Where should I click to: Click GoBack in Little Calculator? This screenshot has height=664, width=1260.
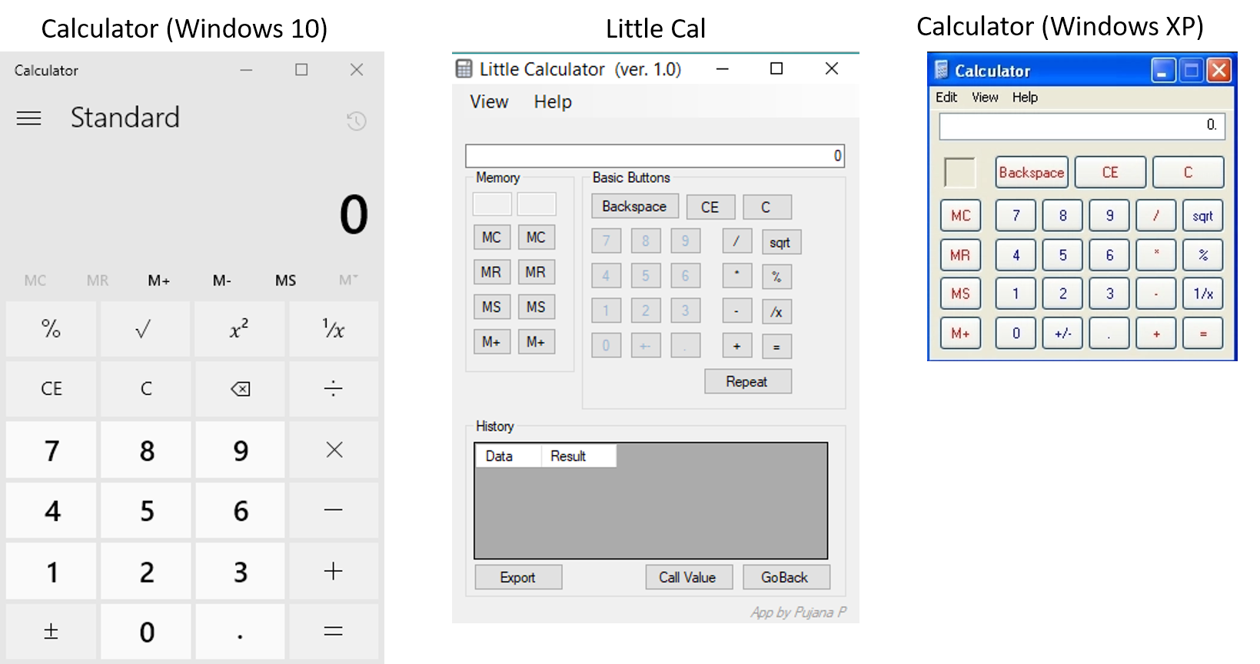(x=786, y=577)
